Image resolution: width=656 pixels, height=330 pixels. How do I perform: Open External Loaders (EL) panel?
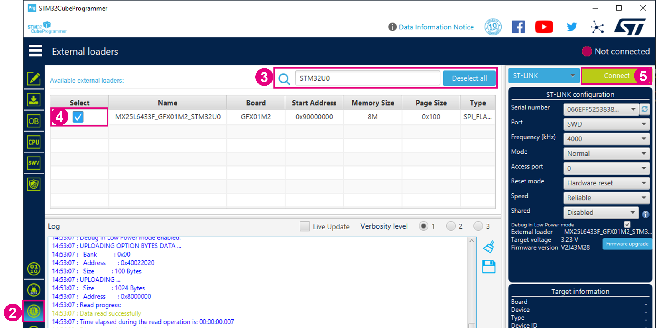(34, 311)
